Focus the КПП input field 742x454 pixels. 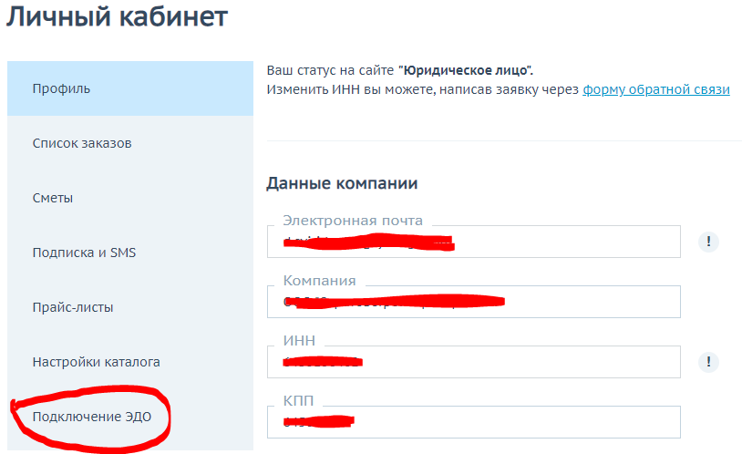point(474,422)
